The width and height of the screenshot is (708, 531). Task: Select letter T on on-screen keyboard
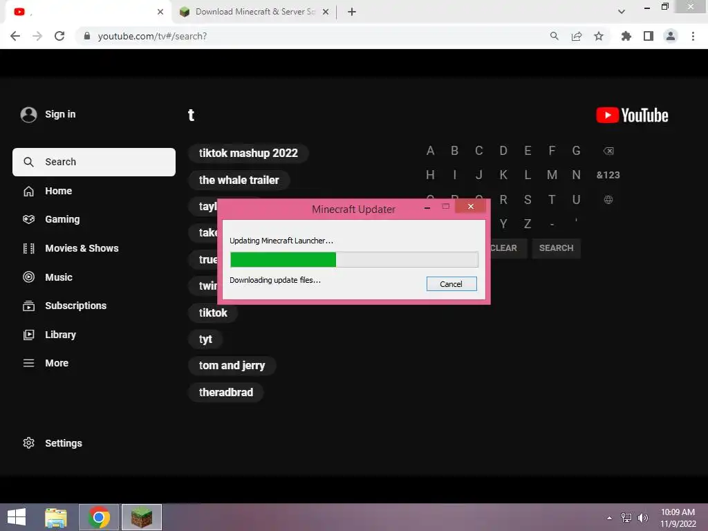coord(552,200)
